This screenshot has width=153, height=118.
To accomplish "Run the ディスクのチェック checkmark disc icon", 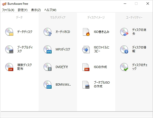I will click(124, 67).
